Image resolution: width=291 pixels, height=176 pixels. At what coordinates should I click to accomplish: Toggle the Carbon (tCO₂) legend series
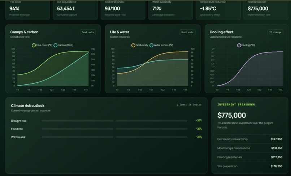point(64,45)
